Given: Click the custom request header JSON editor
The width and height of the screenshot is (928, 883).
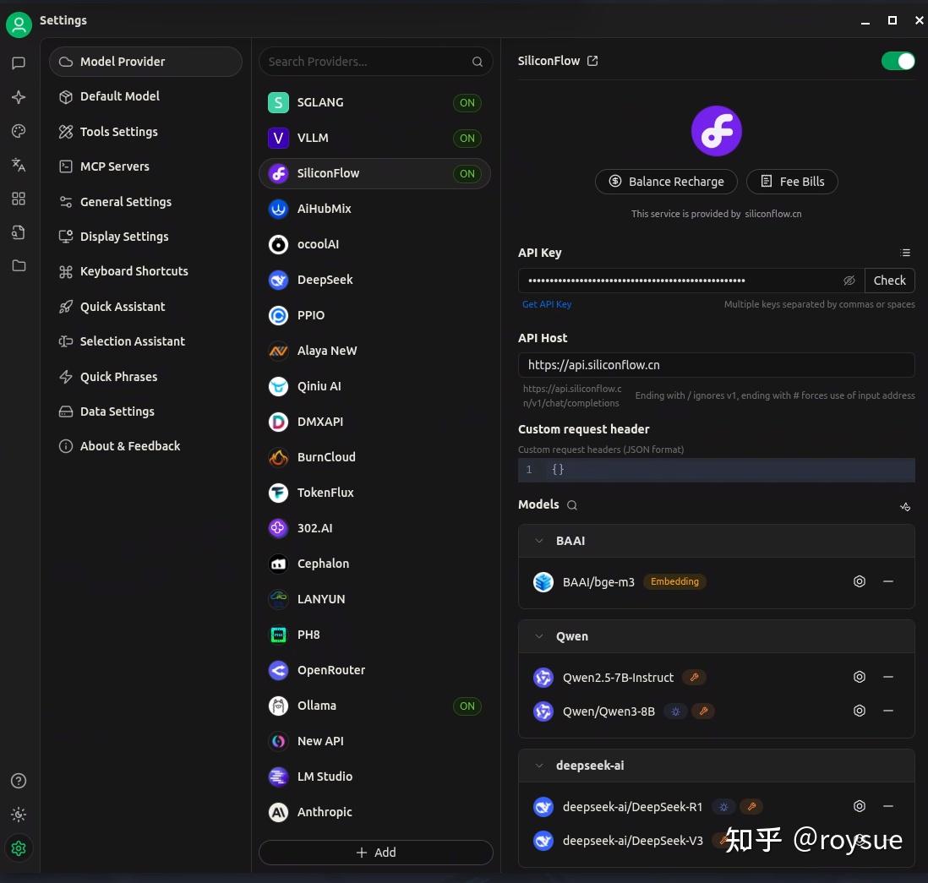Looking at the screenshot, I should pos(716,470).
